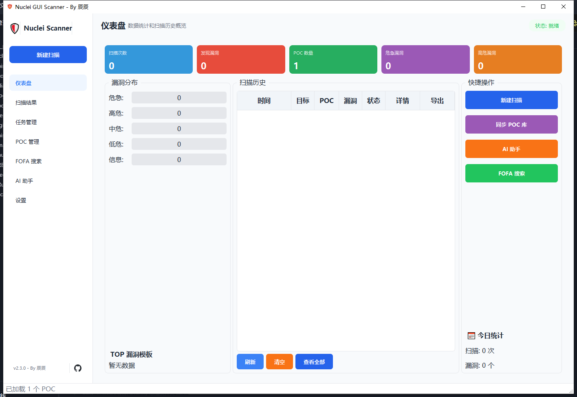
Task: Select the 发现漏洞 red stat card
Action: pos(241,59)
